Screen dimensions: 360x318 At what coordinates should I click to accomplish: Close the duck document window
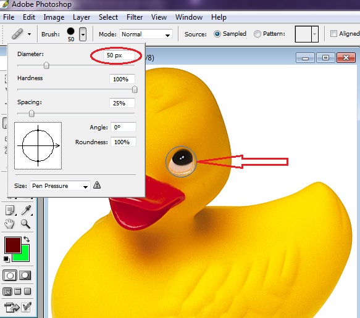pos(346,58)
